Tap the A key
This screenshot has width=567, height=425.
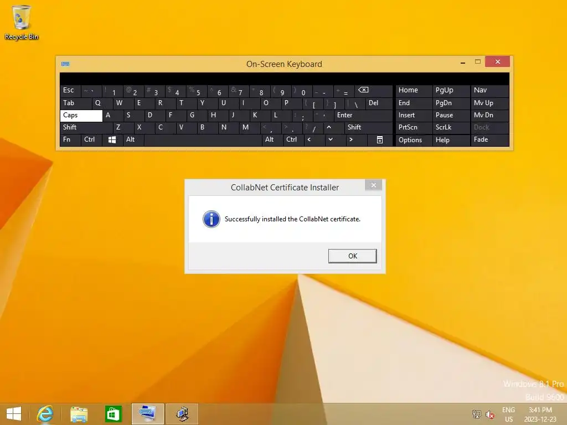[112, 115]
